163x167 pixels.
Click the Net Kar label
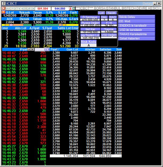click(90, 29)
